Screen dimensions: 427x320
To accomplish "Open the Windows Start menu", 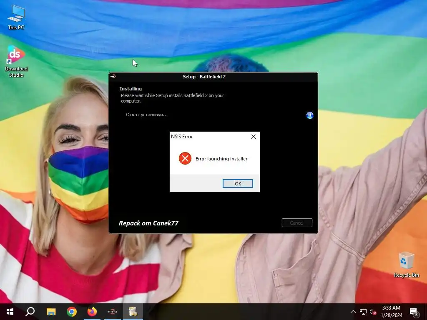I will coord(10,312).
